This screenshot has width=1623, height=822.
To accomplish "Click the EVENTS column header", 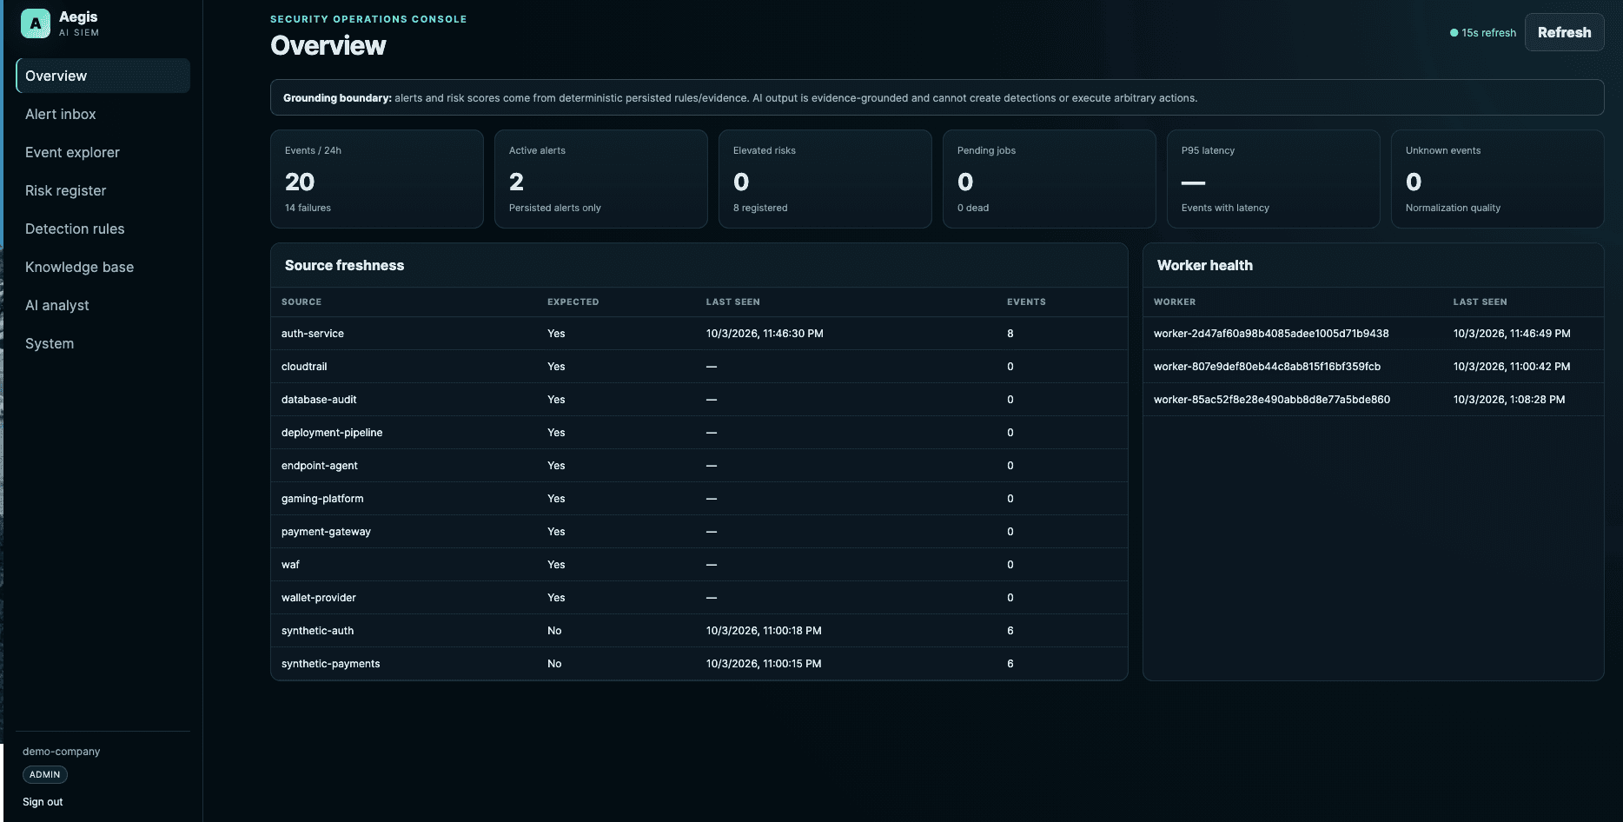I will tap(1026, 302).
